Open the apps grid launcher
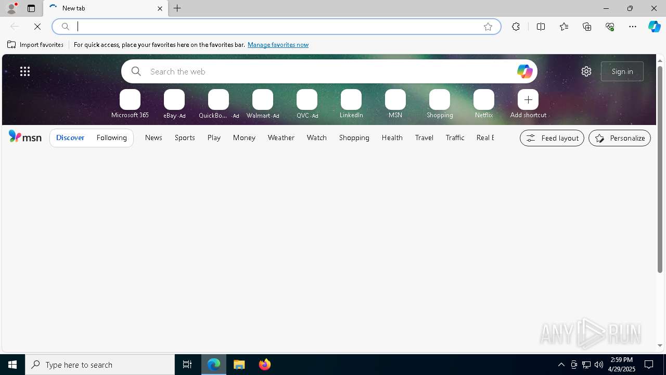666x375 pixels. (x=25, y=71)
